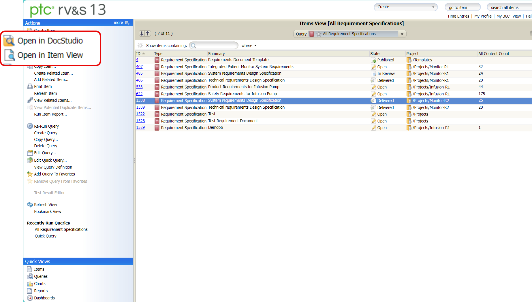
Task: Open item 1338 via its ID link
Action: 140,100
